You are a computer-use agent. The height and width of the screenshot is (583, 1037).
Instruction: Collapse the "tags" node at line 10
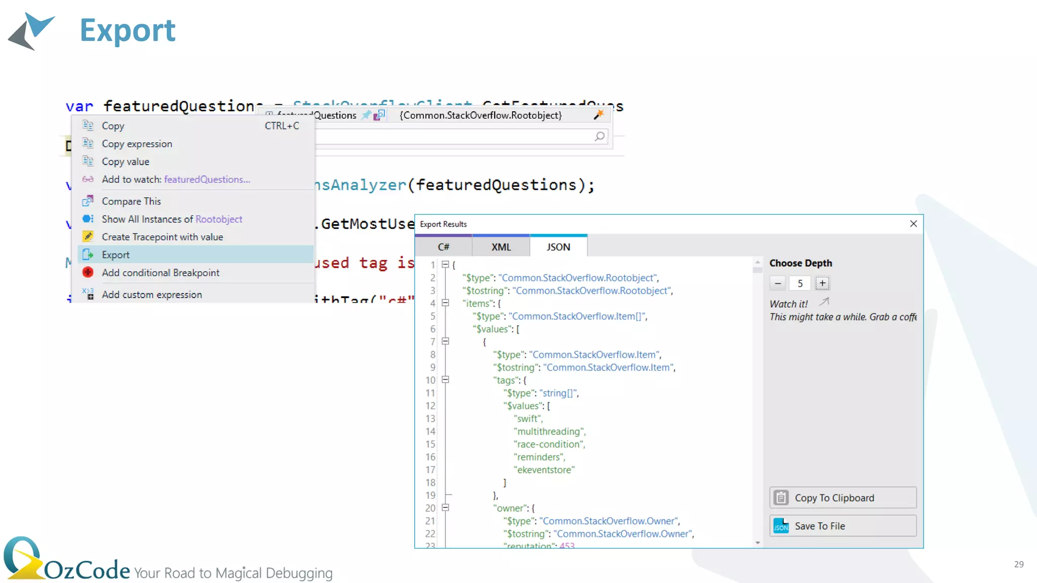pyautogui.click(x=446, y=380)
